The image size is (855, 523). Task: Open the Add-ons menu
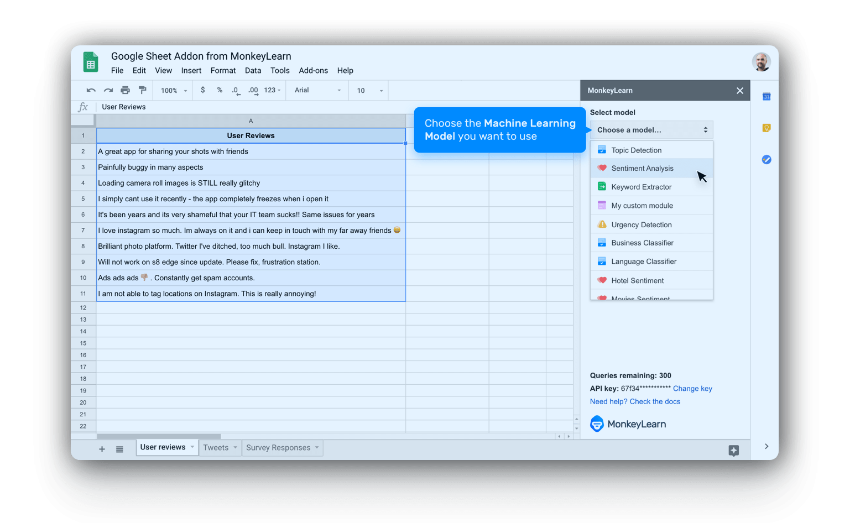(313, 71)
